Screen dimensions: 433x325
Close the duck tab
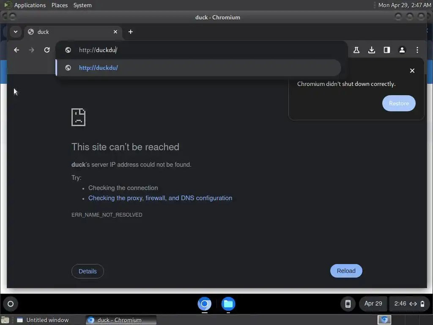115,32
